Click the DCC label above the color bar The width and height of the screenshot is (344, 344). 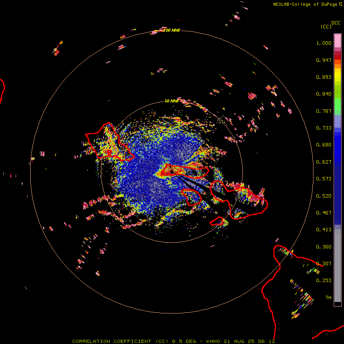click(336, 23)
